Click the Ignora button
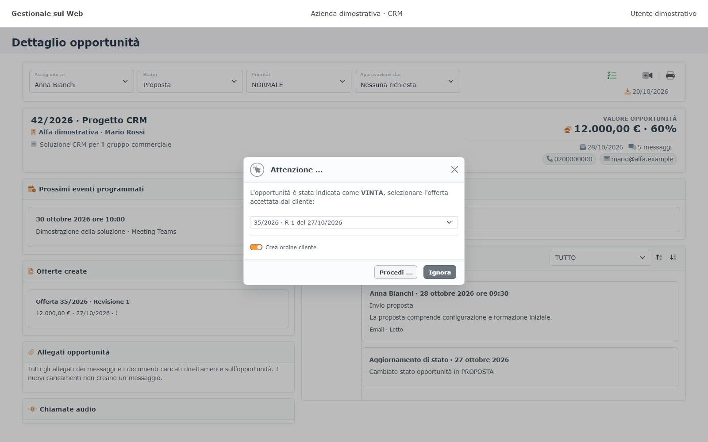This screenshot has height=442, width=708. pyautogui.click(x=440, y=272)
